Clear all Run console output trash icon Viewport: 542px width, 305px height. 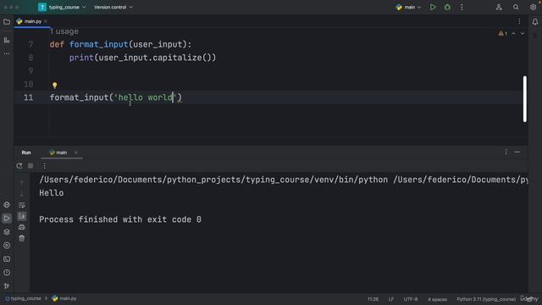tap(22, 238)
